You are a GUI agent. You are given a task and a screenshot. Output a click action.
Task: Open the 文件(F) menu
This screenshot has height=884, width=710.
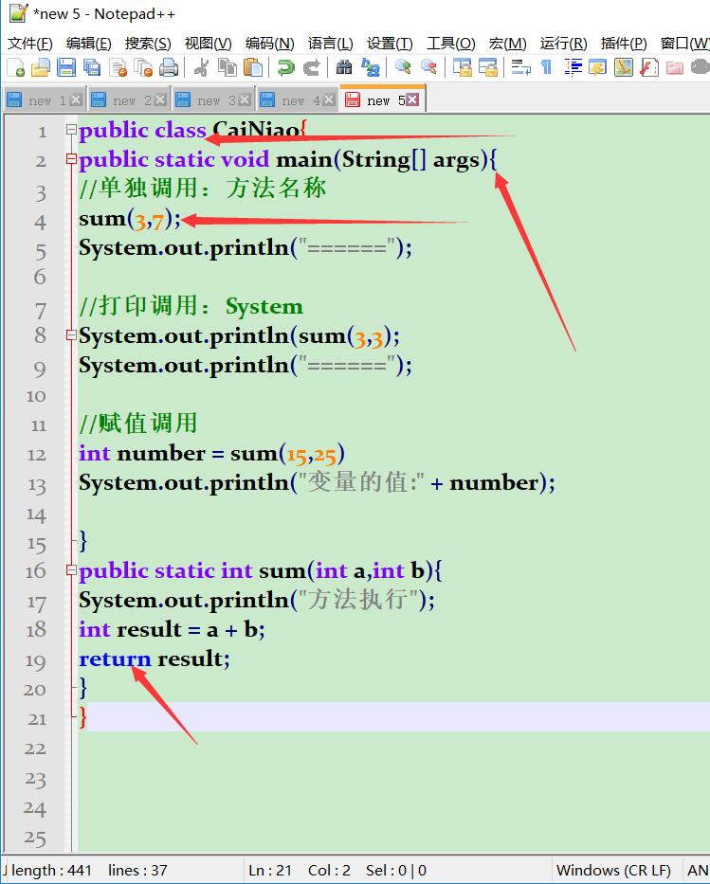point(30,44)
